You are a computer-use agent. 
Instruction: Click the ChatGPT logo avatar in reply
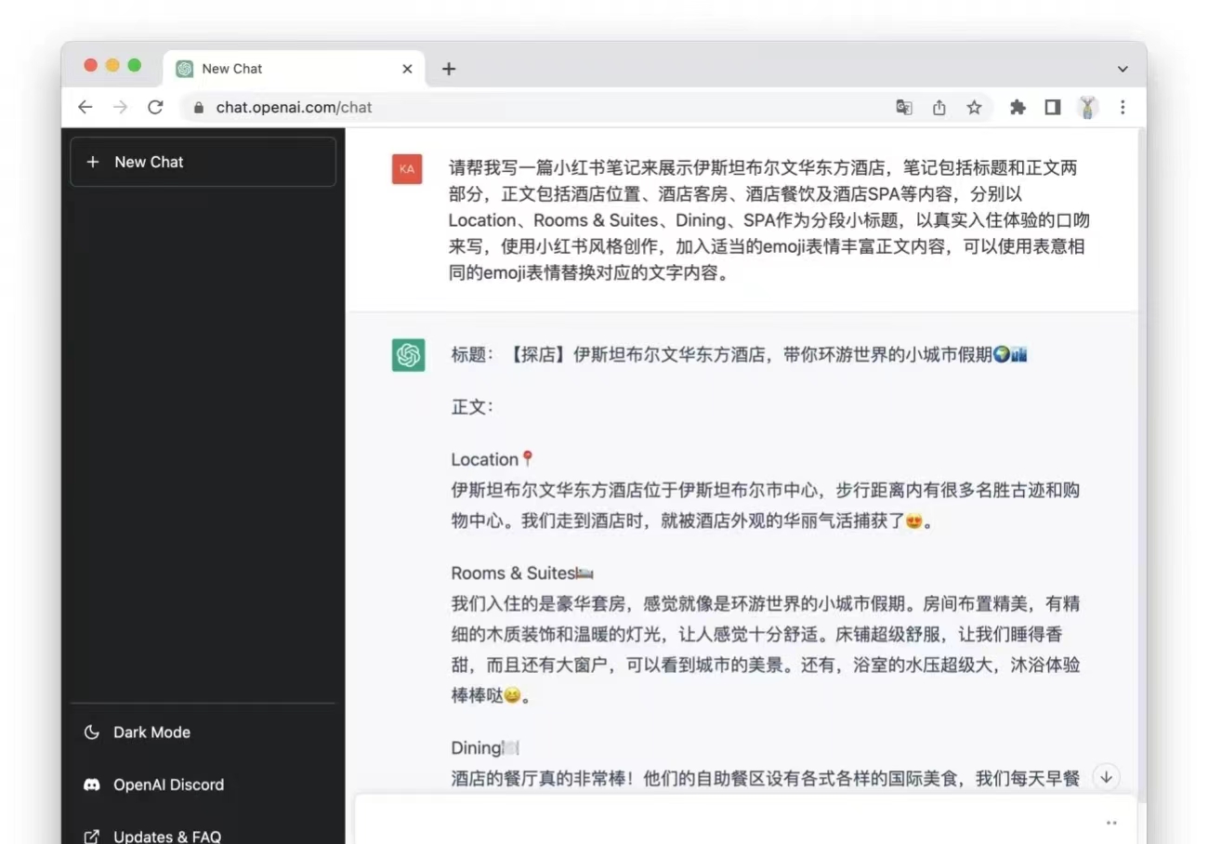408,355
